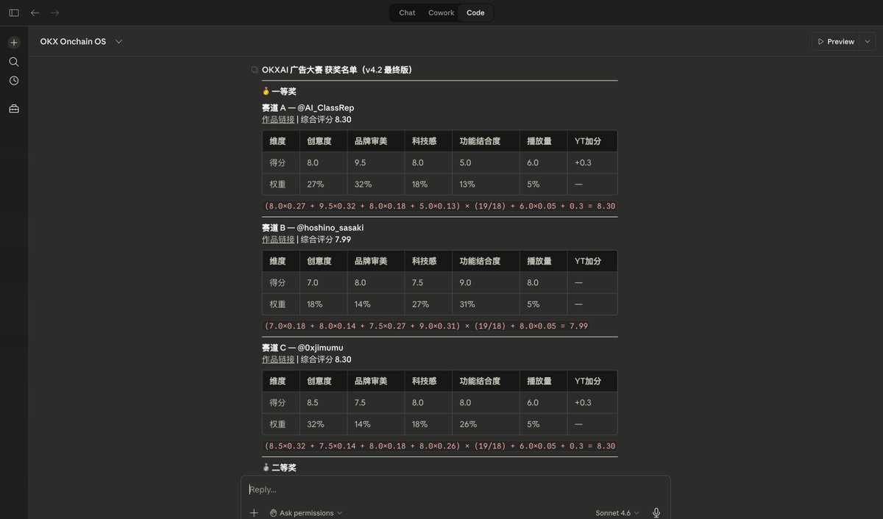883x519 pixels.
Task: Click the 赛道 C — @0xjimumu line
Action: [x=302, y=348]
